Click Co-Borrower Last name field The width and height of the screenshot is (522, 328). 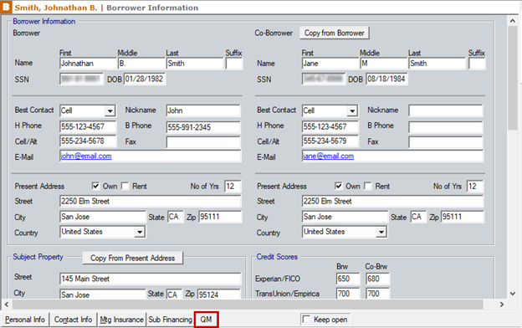438,64
